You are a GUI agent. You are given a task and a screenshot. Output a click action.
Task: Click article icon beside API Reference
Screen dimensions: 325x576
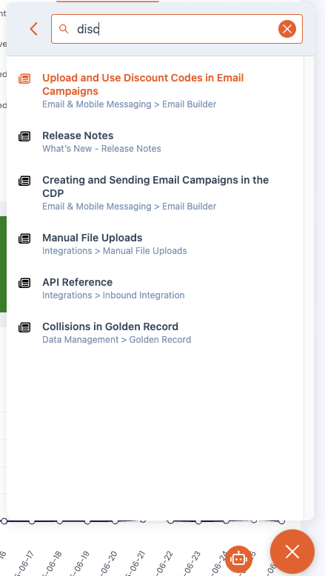[24, 284]
